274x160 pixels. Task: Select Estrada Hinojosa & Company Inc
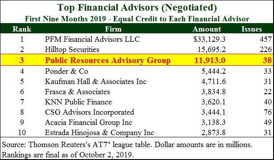99,133
